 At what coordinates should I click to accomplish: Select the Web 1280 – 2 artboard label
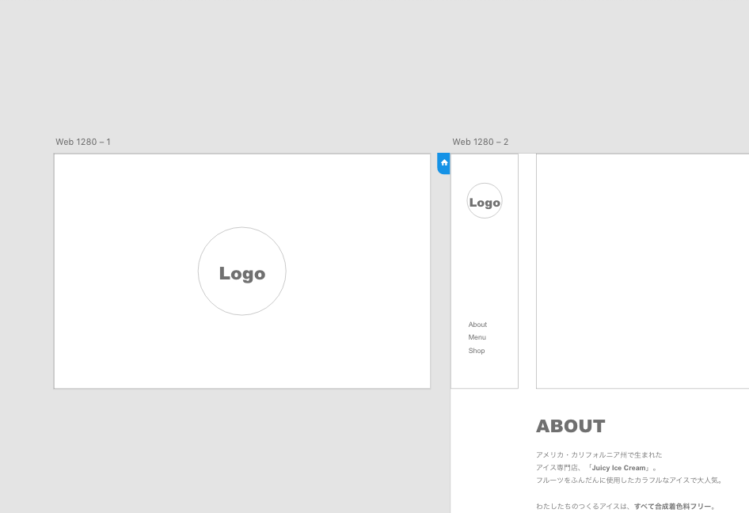pos(480,142)
